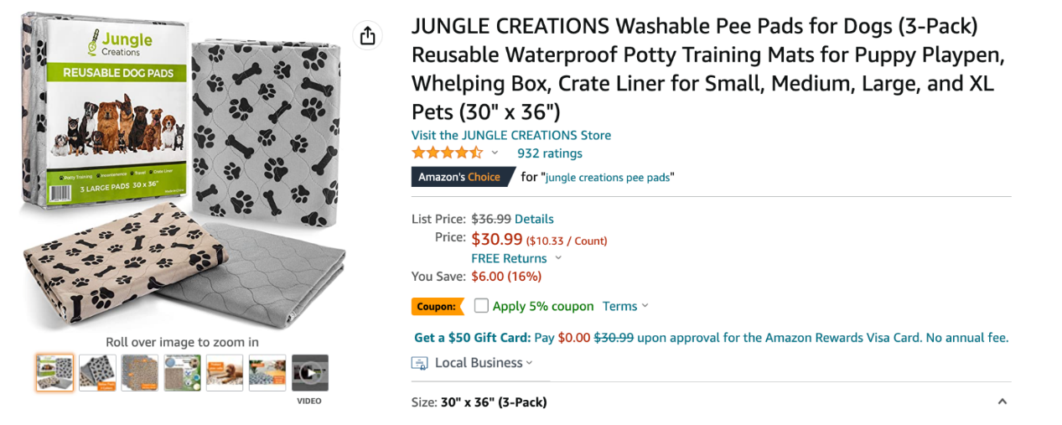The width and height of the screenshot is (1062, 425).
Task: Click the Local Business storefront icon
Action: [x=420, y=363]
